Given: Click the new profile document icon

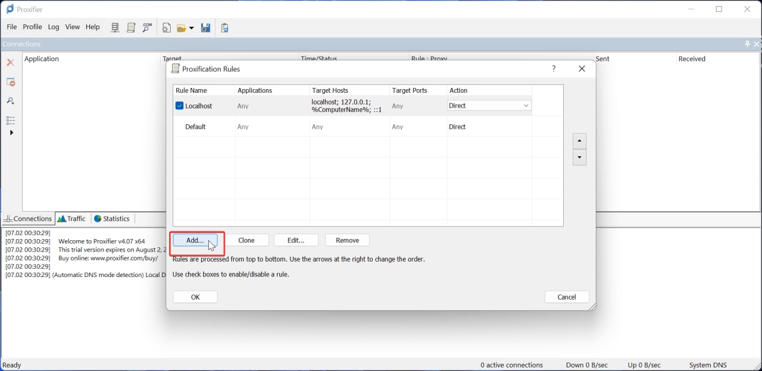Looking at the screenshot, I should click(167, 28).
